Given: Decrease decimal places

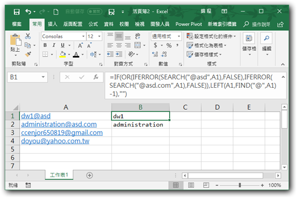Looking at the screenshot, I should (x=164, y=54).
